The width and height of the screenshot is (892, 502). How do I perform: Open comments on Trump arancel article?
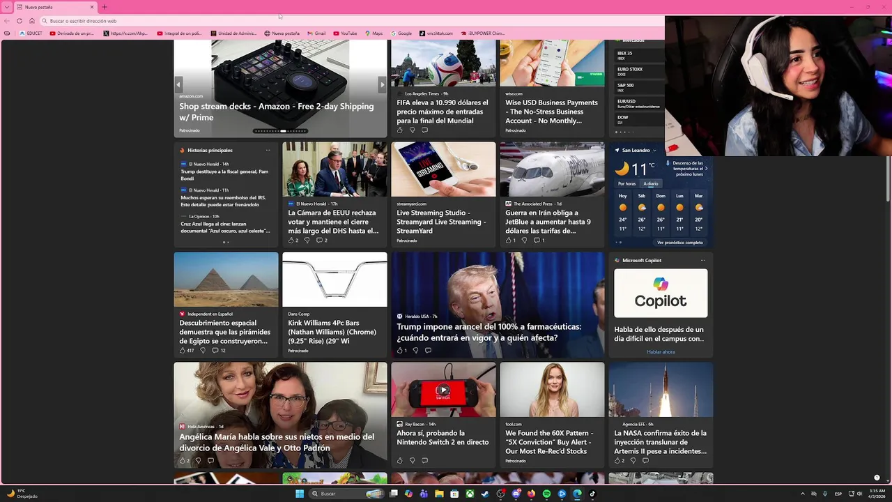428,350
